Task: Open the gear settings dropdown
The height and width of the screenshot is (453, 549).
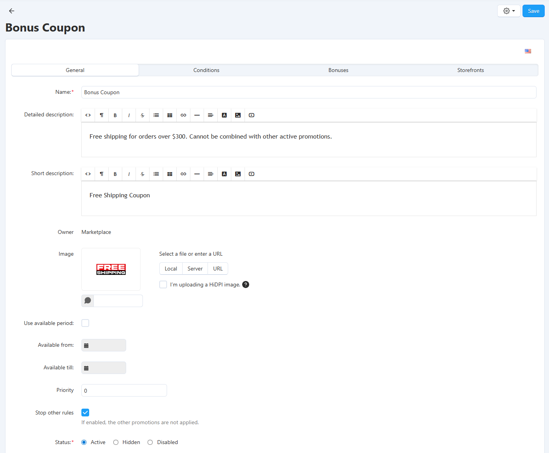Action: 509,11
